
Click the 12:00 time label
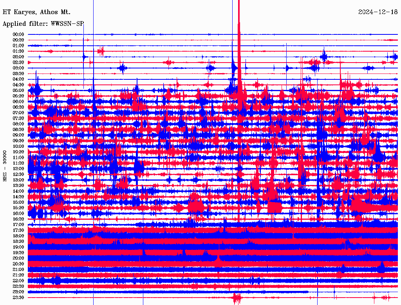[18, 169]
